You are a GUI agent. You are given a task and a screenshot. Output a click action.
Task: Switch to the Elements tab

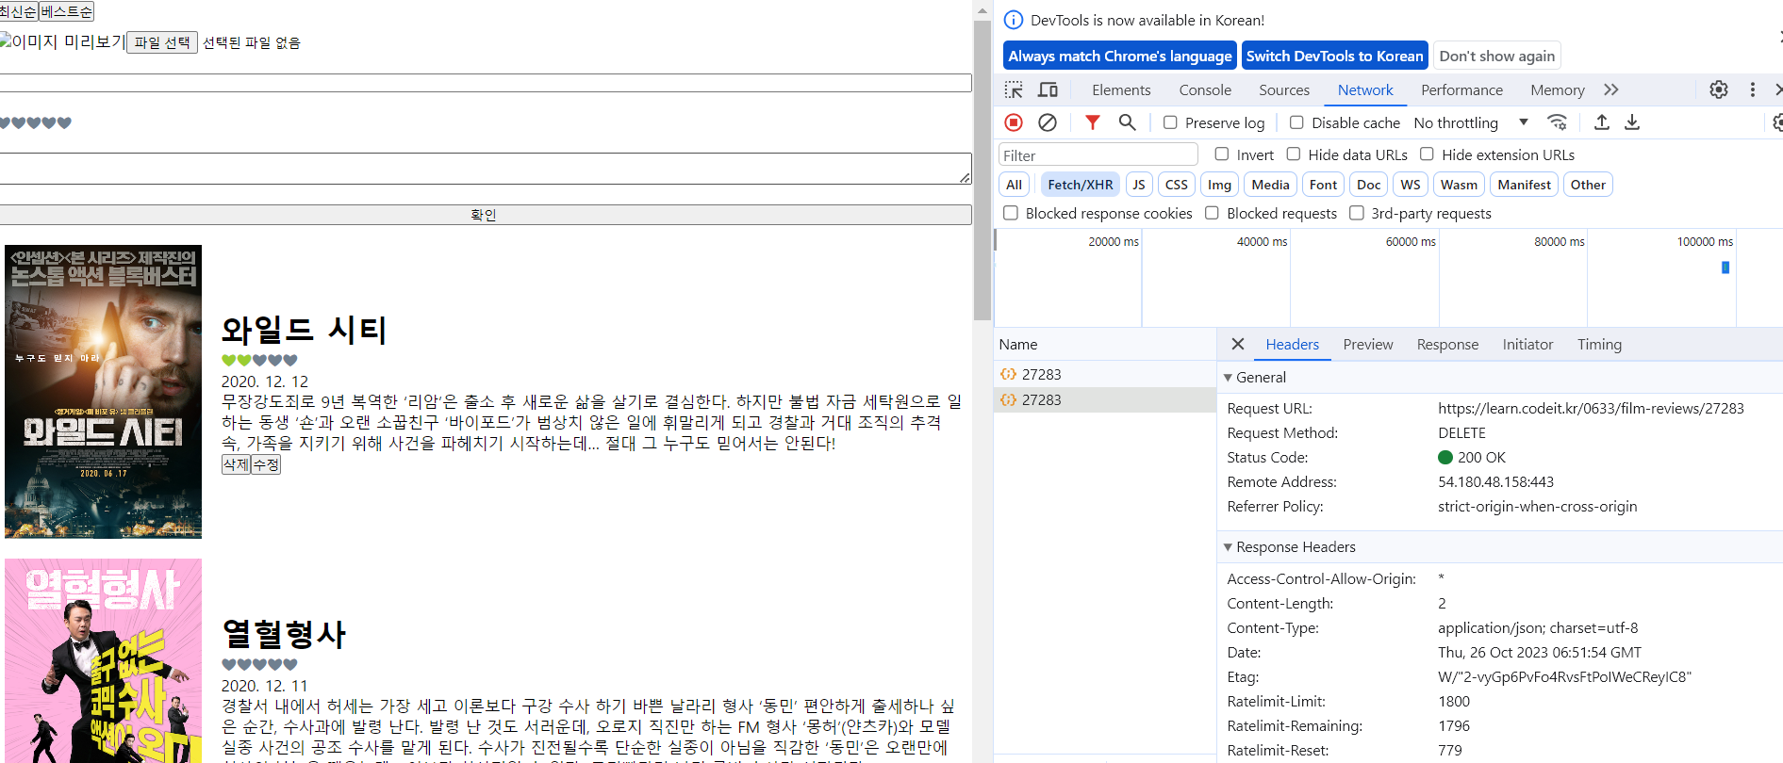tap(1121, 90)
